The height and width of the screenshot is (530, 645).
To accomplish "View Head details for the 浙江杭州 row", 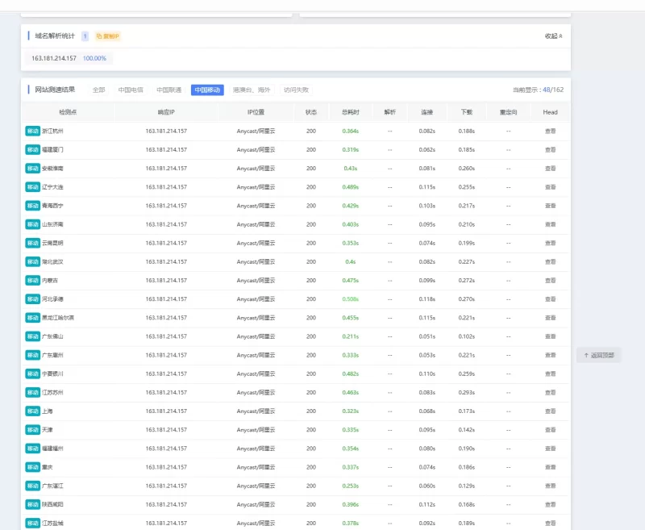I will pos(550,131).
